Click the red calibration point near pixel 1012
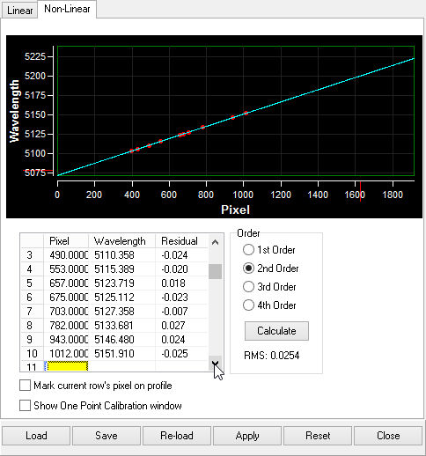This screenshot has height=456, width=426. click(x=246, y=113)
